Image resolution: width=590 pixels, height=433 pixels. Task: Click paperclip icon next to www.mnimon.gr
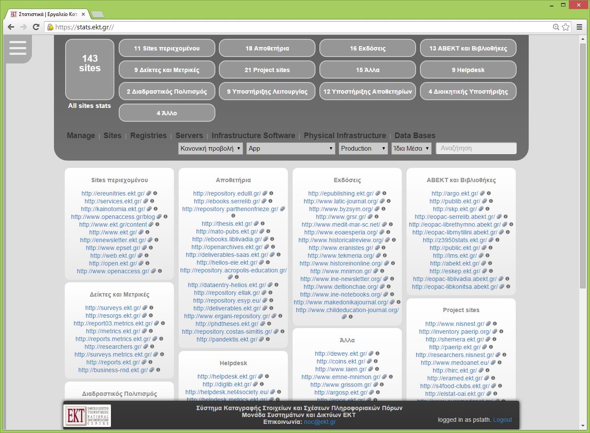coord(375,271)
